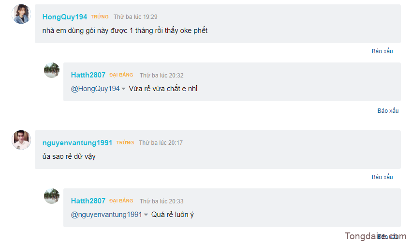Click Báo xấu under nguyenvantung1991's comment

click(x=382, y=177)
